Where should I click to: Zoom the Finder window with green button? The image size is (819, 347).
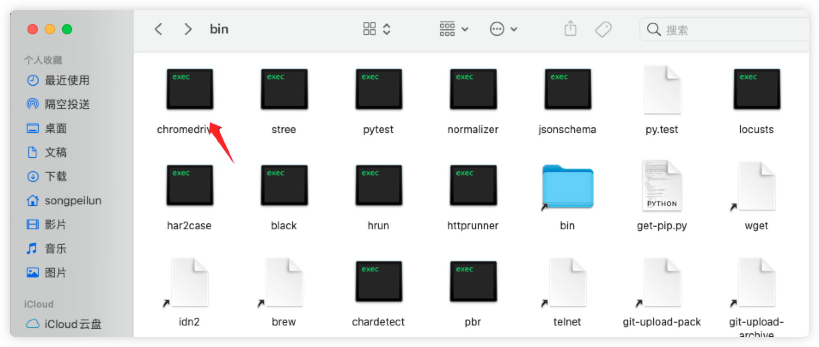click(x=67, y=29)
